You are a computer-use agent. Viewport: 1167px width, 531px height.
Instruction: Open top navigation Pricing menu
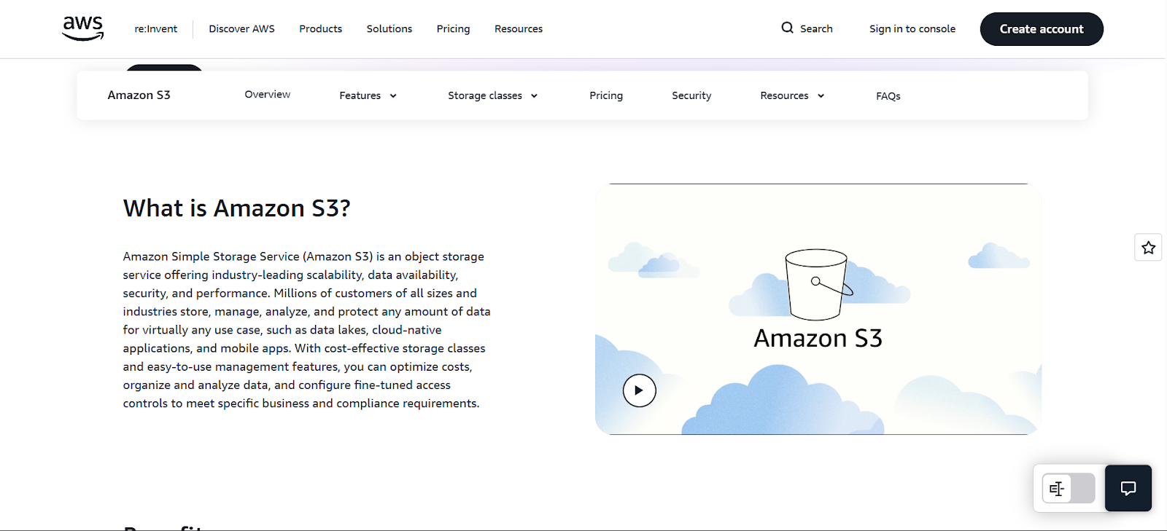coord(454,29)
